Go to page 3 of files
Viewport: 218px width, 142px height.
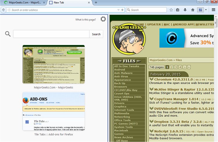coord(176,67)
